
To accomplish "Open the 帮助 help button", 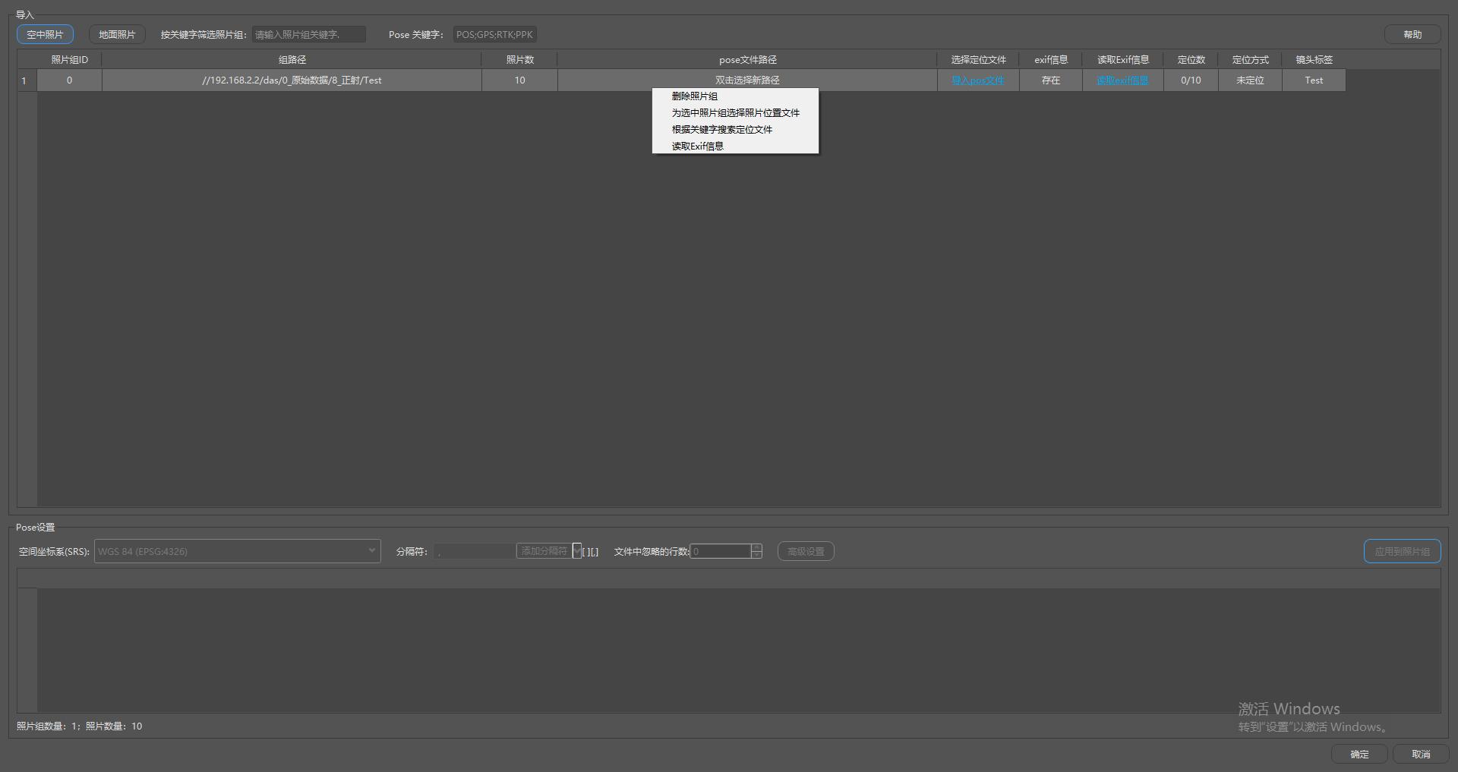I will [x=1412, y=34].
